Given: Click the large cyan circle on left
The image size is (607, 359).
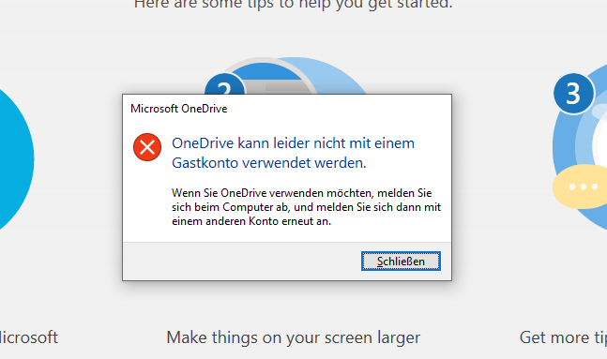Looking at the screenshot, I should click(x=16, y=159).
